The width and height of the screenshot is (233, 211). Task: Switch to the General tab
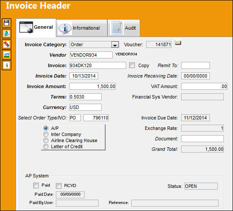(x=36, y=27)
